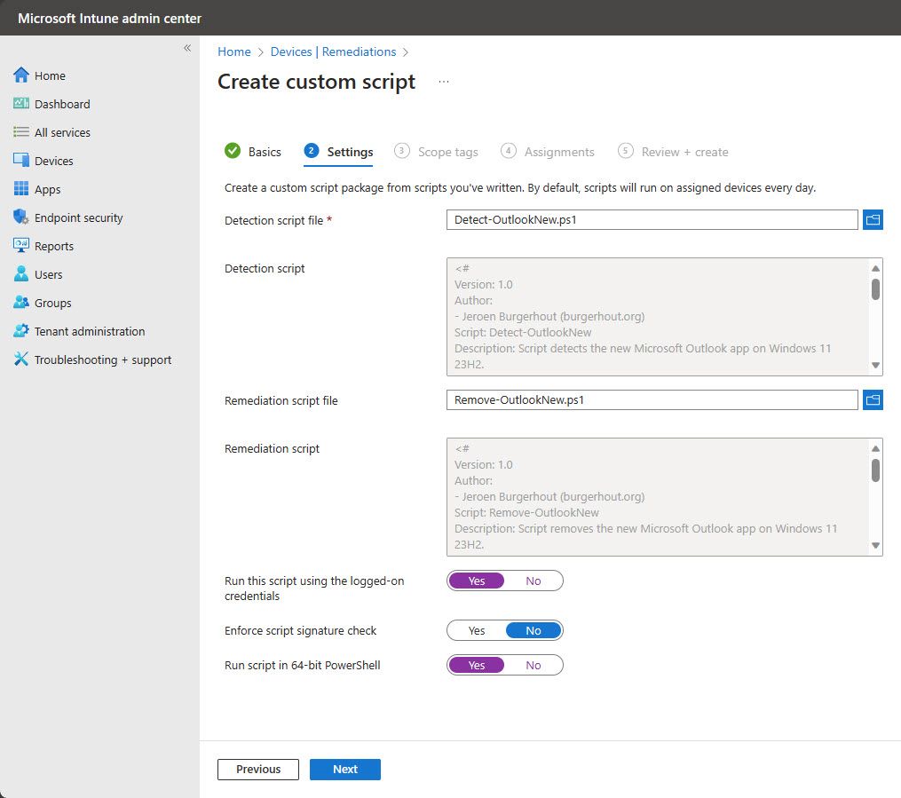Go to the Scope tags step
Image resolution: width=901 pixels, height=798 pixels.
pos(436,152)
